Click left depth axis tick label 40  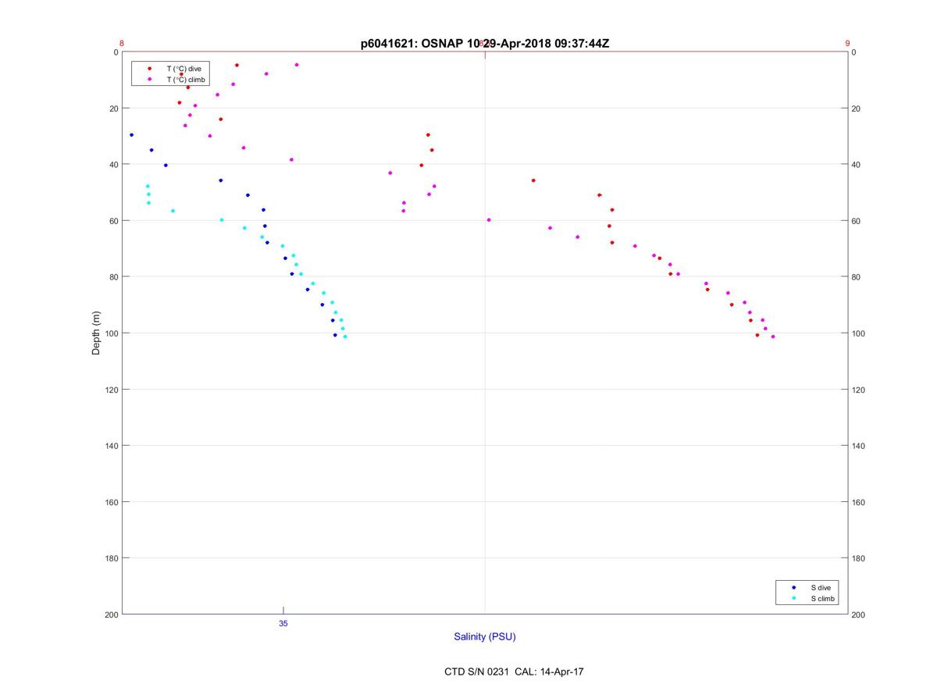[x=113, y=165]
